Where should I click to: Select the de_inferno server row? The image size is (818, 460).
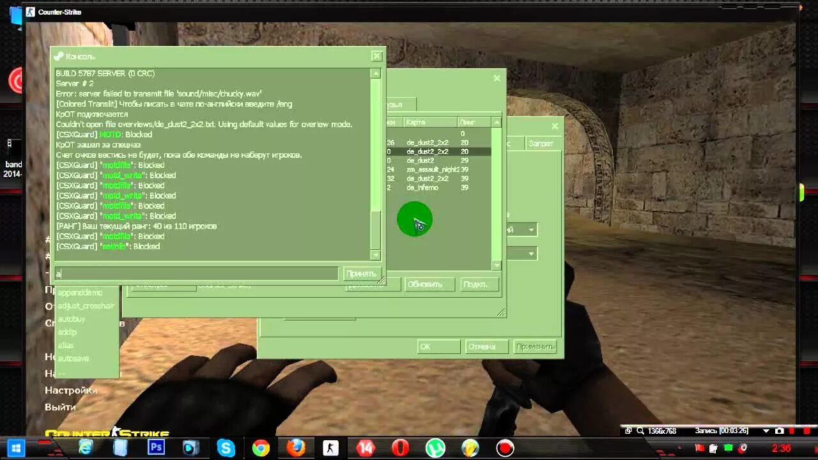pyautogui.click(x=438, y=188)
